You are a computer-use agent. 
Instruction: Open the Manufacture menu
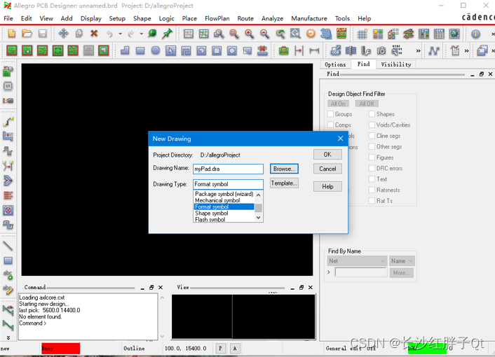click(x=309, y=18)
